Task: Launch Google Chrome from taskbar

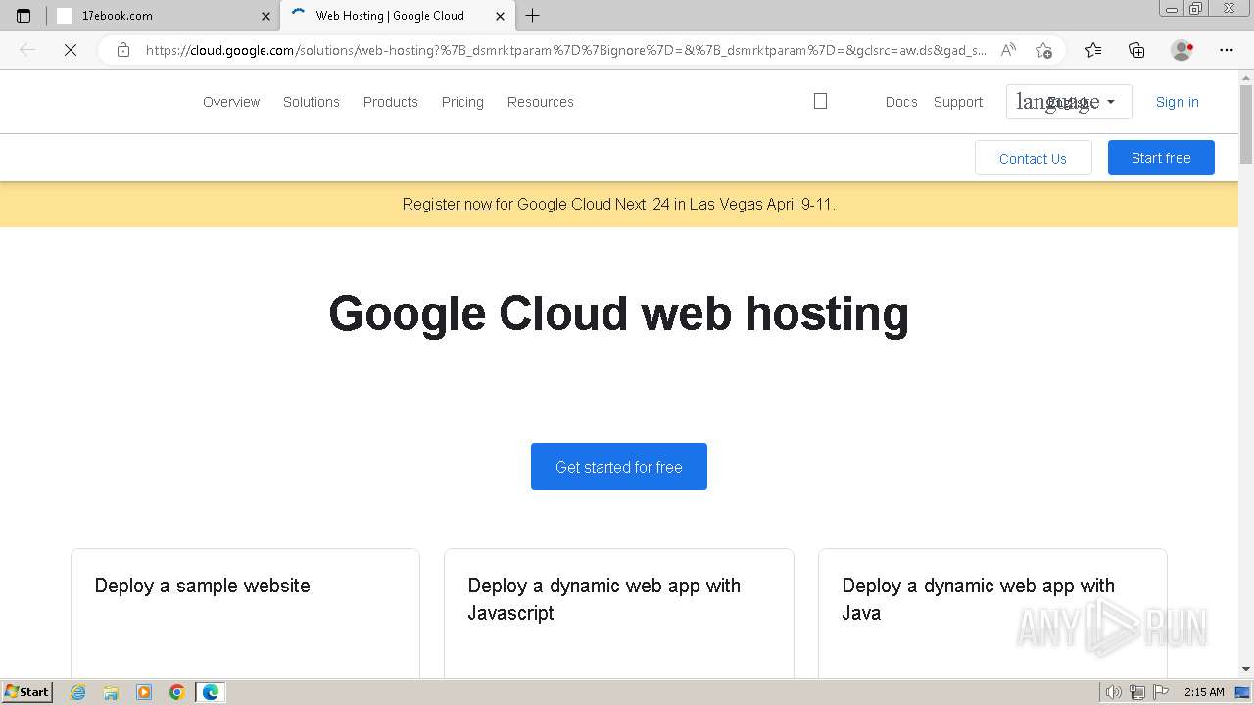Action: coord(177,692)
